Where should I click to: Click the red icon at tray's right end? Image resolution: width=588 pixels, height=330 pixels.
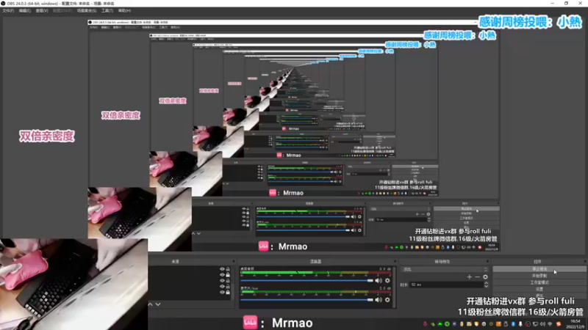pyautogui.click(x=559, y=324)
